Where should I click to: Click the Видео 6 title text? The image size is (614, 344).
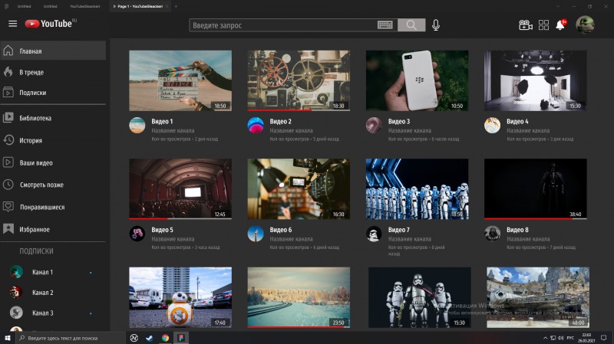[280, 230]
